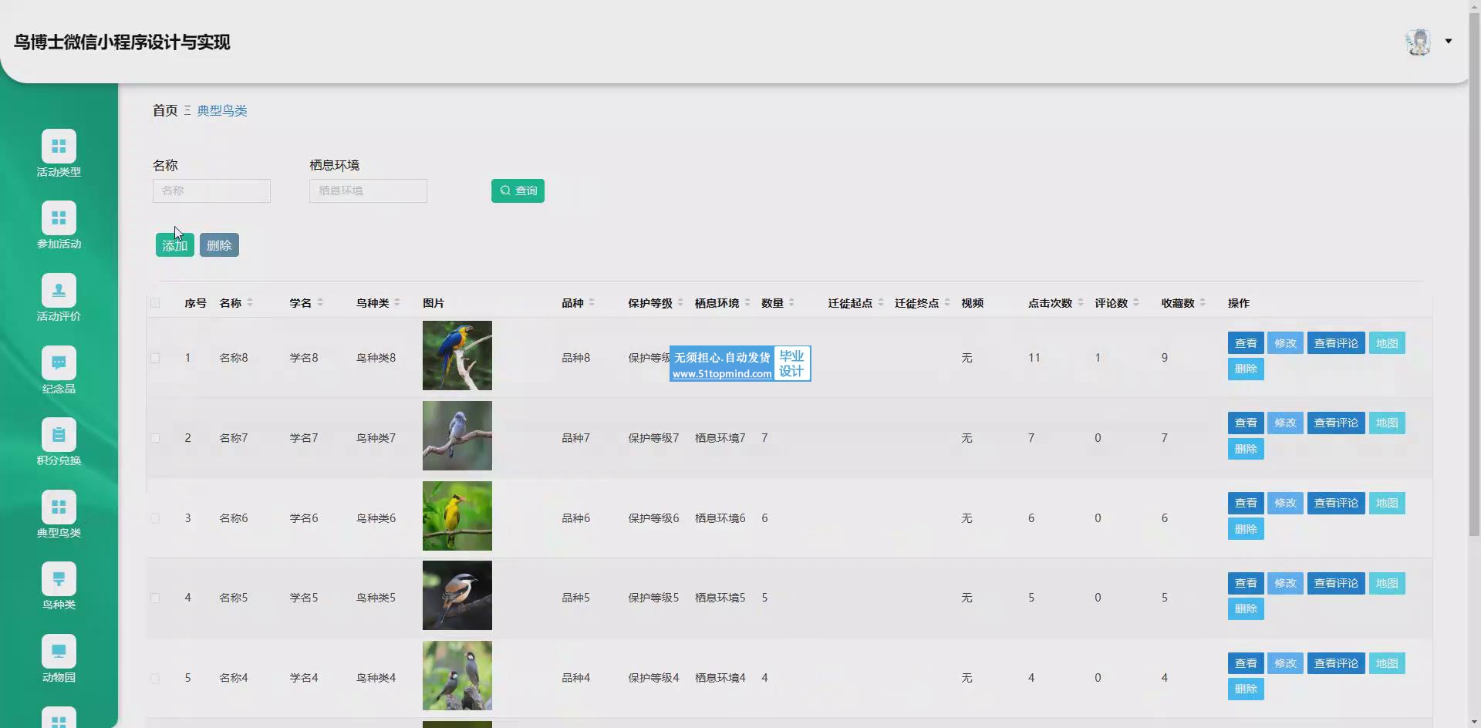The width and height of the screenshot is (1481, 728).
Task: Click the 栖息环境 search input field
Action: (368, 190)
